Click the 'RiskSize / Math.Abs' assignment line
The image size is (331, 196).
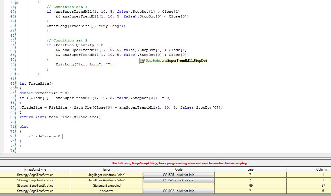121,107
